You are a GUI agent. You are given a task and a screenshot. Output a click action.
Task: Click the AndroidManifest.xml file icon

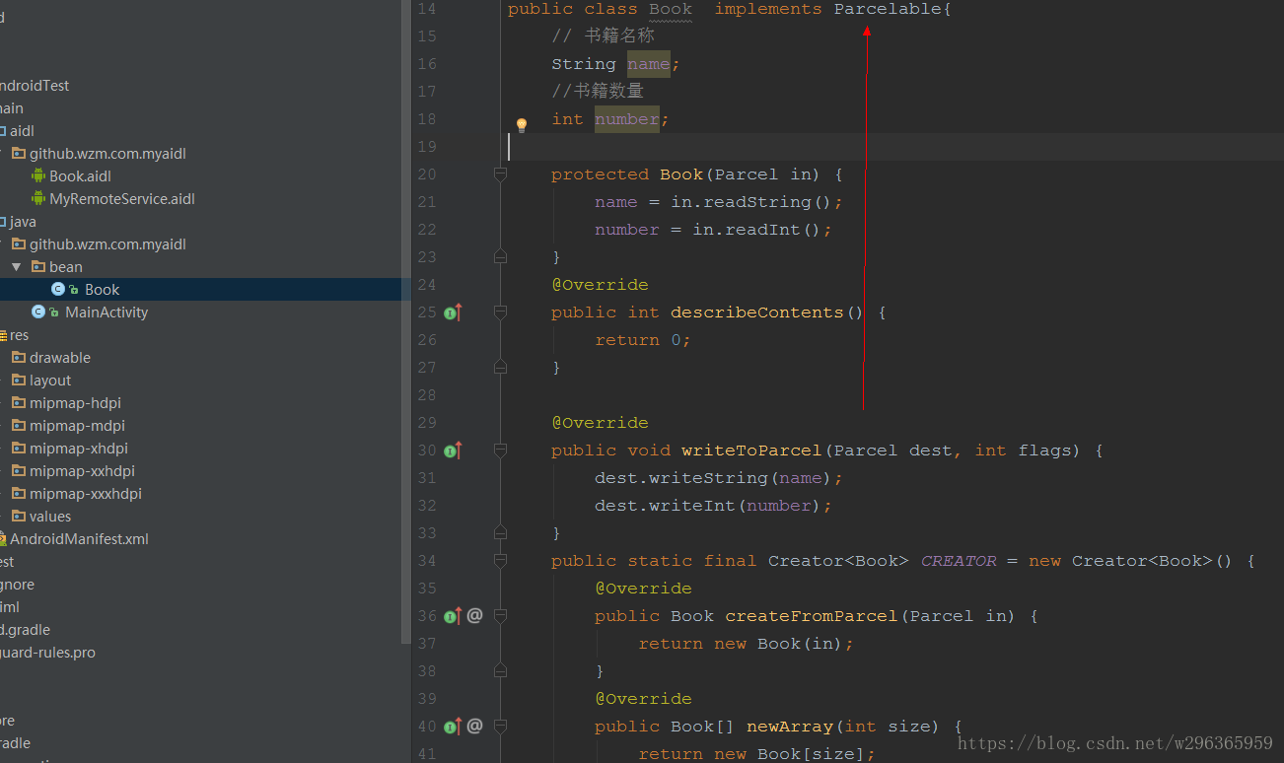click(x=4, y=538)
